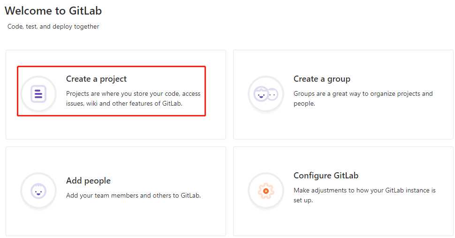Click the two-faces group icon

(x=265, y=94)
